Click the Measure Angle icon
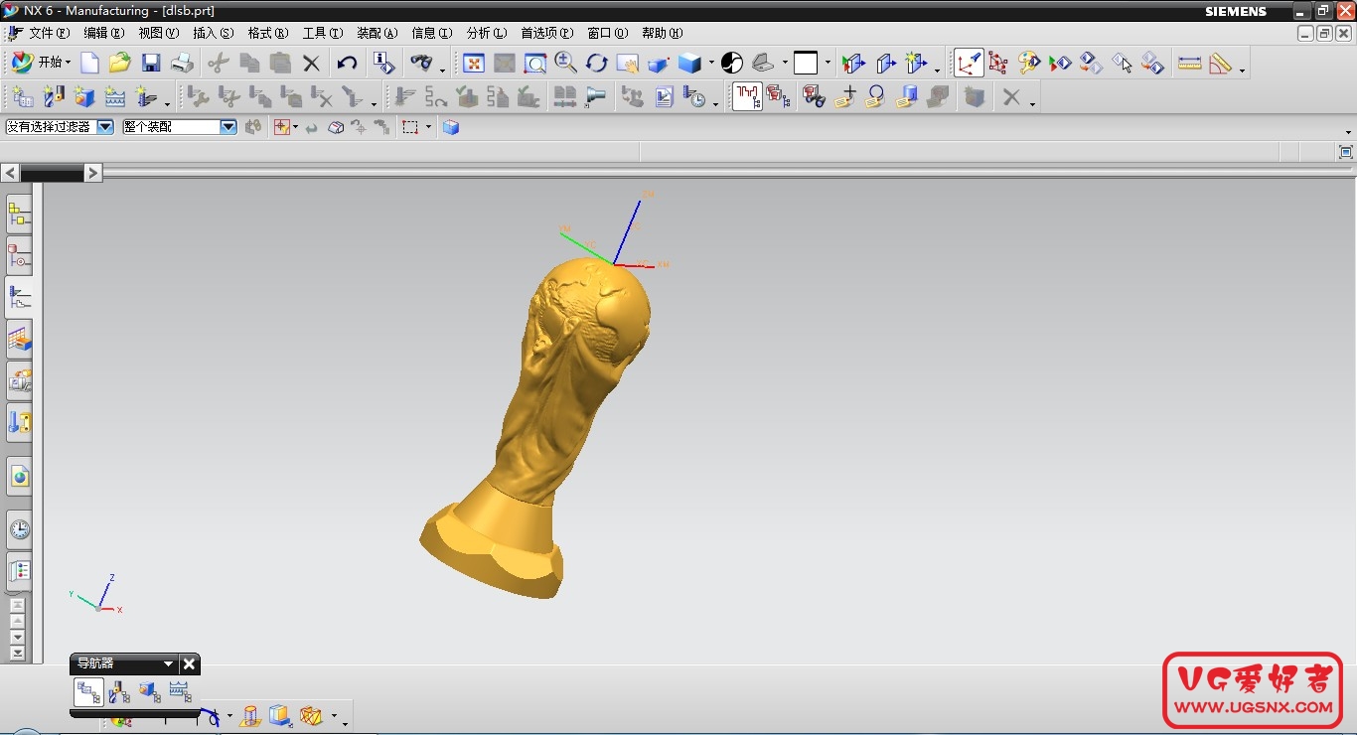The width and height of the screenshot is (1357, 735). tap(1220, 63)
